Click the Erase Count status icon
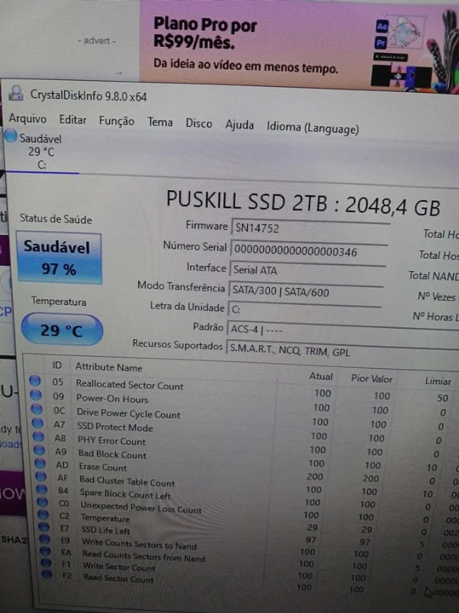The image size is (459, 613). click(40, 464)
